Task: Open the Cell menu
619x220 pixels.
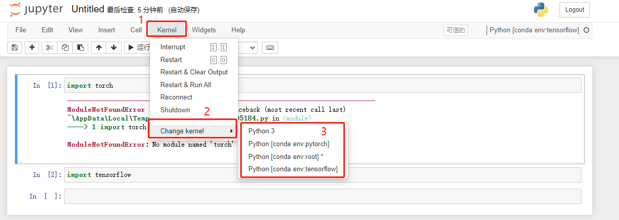Action: pos(136,30)
